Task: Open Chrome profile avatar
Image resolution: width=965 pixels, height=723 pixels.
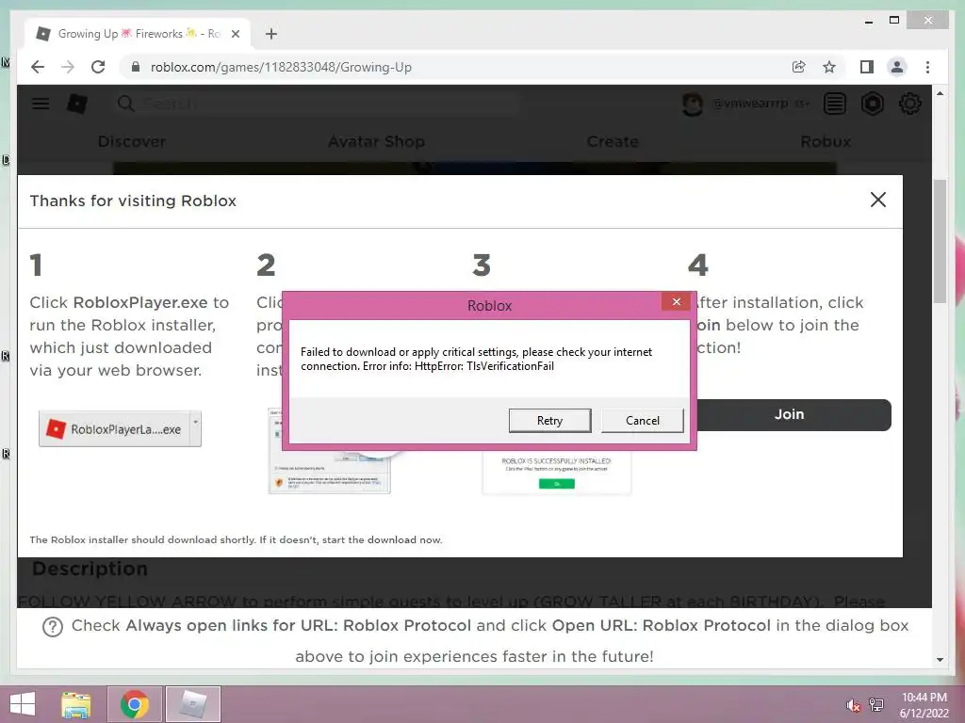Action: (897, 67)
